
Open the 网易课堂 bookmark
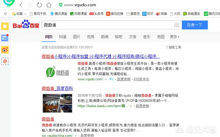[78, 14]
